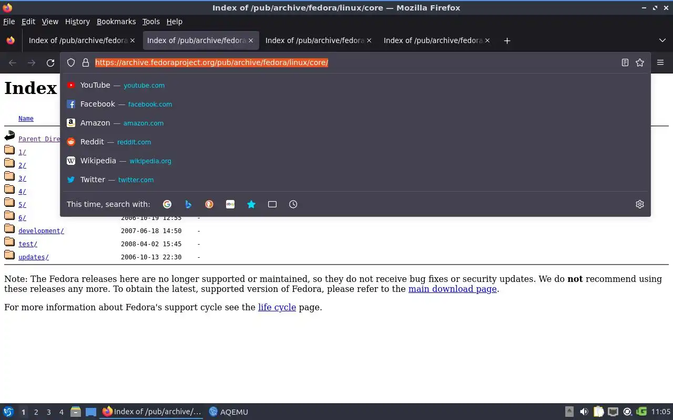The height and width of the screenshot is (420, 673).
Task: Open the File menu
Action: [9, 22]
